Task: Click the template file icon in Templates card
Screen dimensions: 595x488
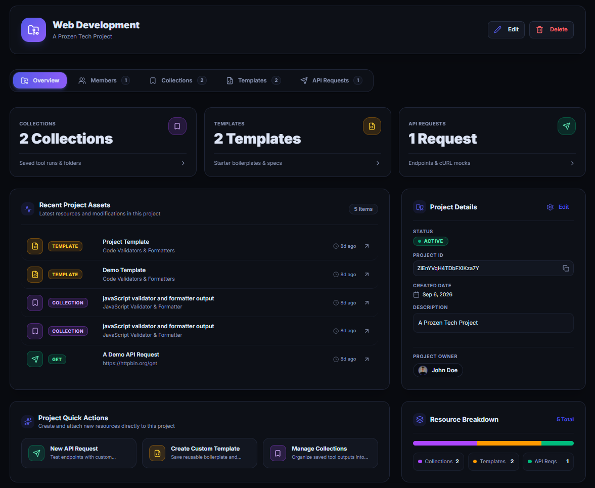Action: pyautogui.click(x=372, y=126)
